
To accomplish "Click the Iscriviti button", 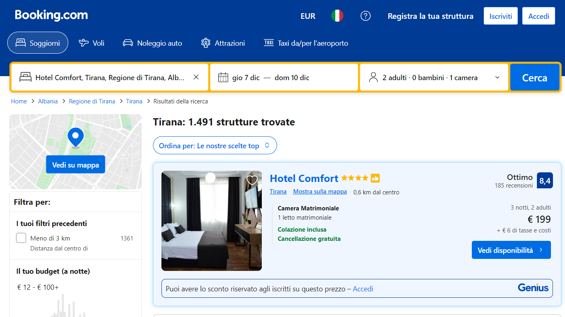I will coord(501,16).
